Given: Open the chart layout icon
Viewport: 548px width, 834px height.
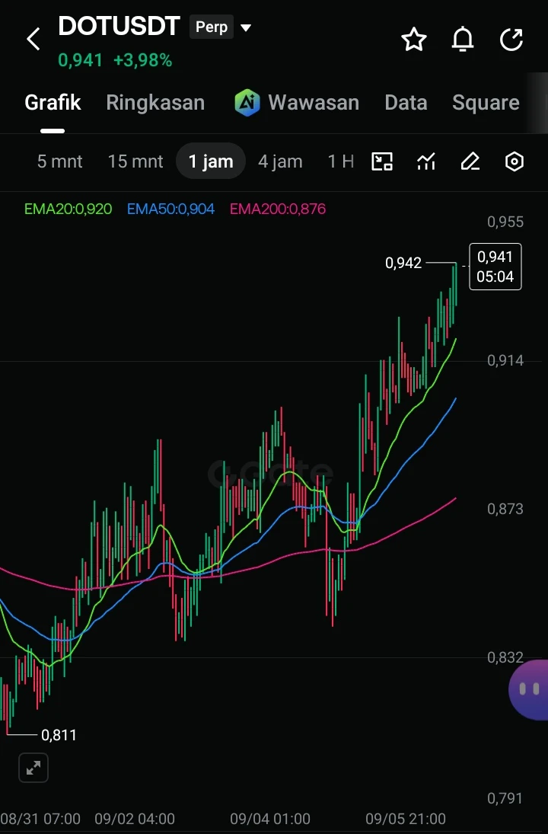Looking at the screenshot, I should point(381,161).
